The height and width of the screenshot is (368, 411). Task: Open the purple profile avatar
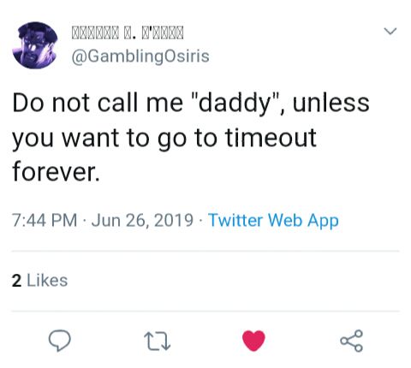point(35,45)
